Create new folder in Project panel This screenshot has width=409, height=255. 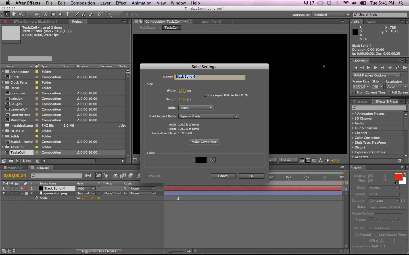coord(11,161)
